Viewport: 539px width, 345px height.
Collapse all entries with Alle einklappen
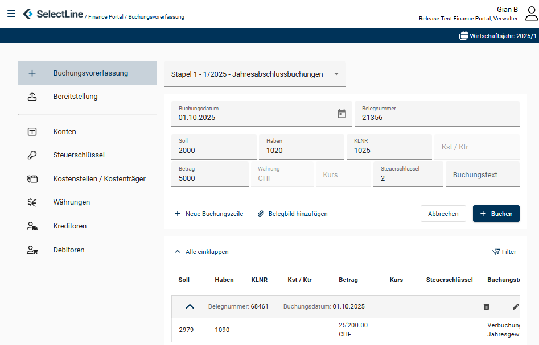pyautogui.click(x=201, y=252)
